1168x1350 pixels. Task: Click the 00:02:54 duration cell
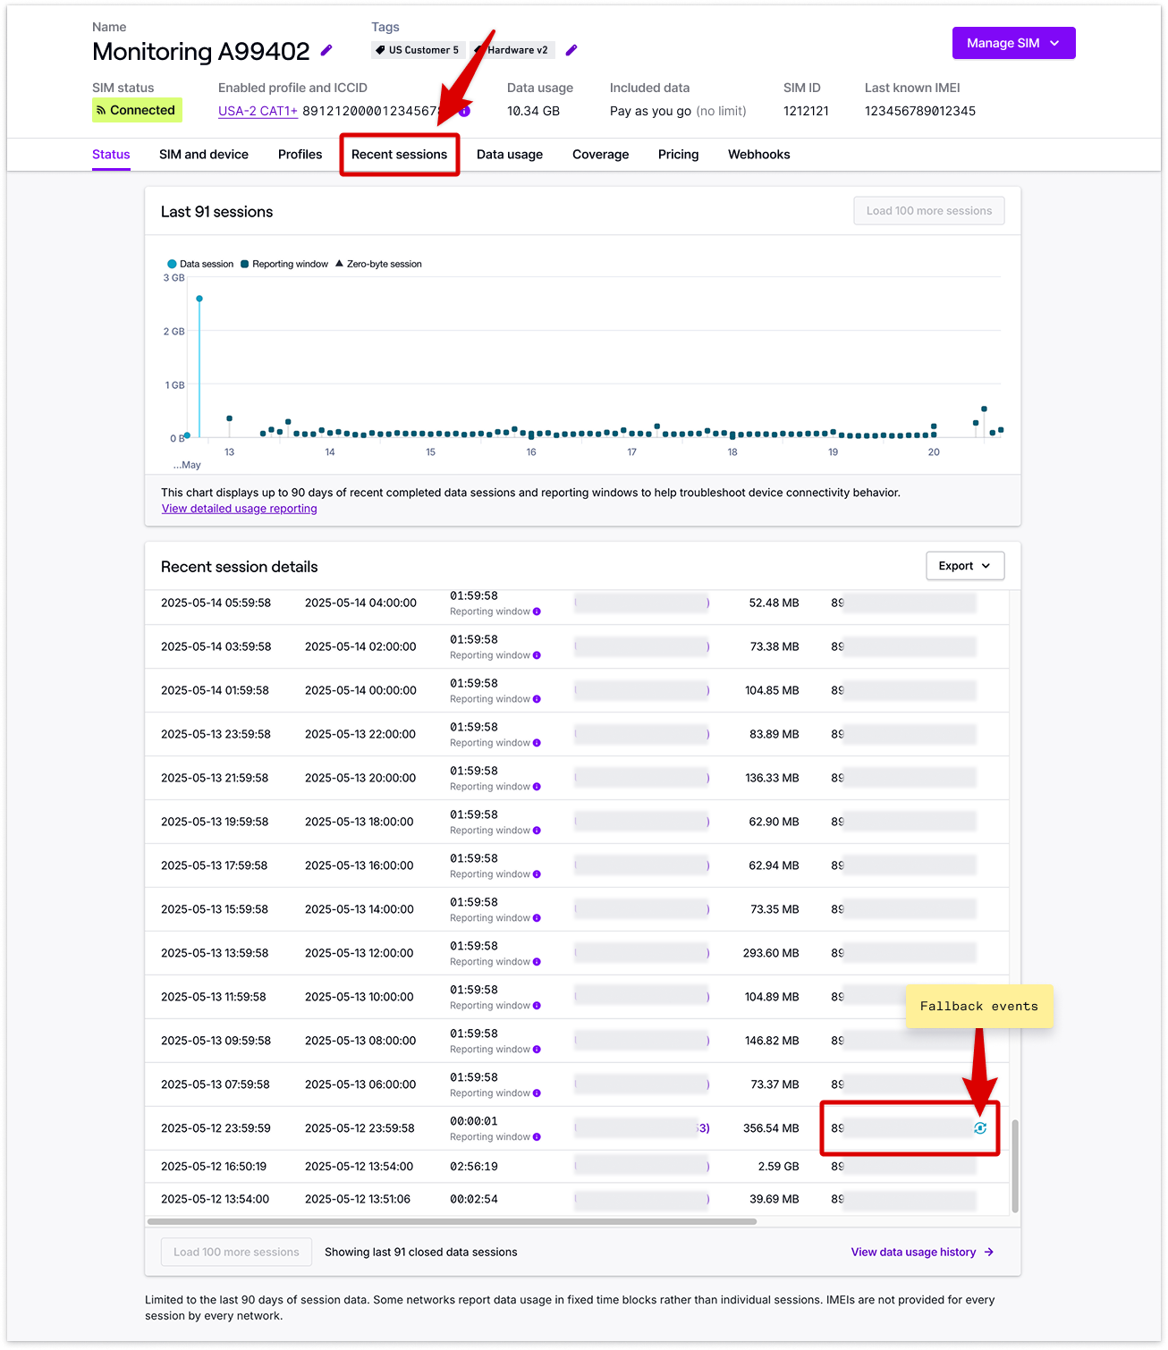pyautogui.click(x=474, y=1199)
